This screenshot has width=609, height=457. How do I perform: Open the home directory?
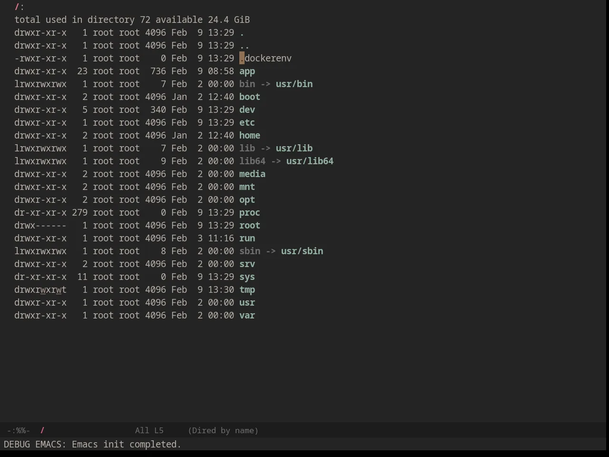[249, 136]
